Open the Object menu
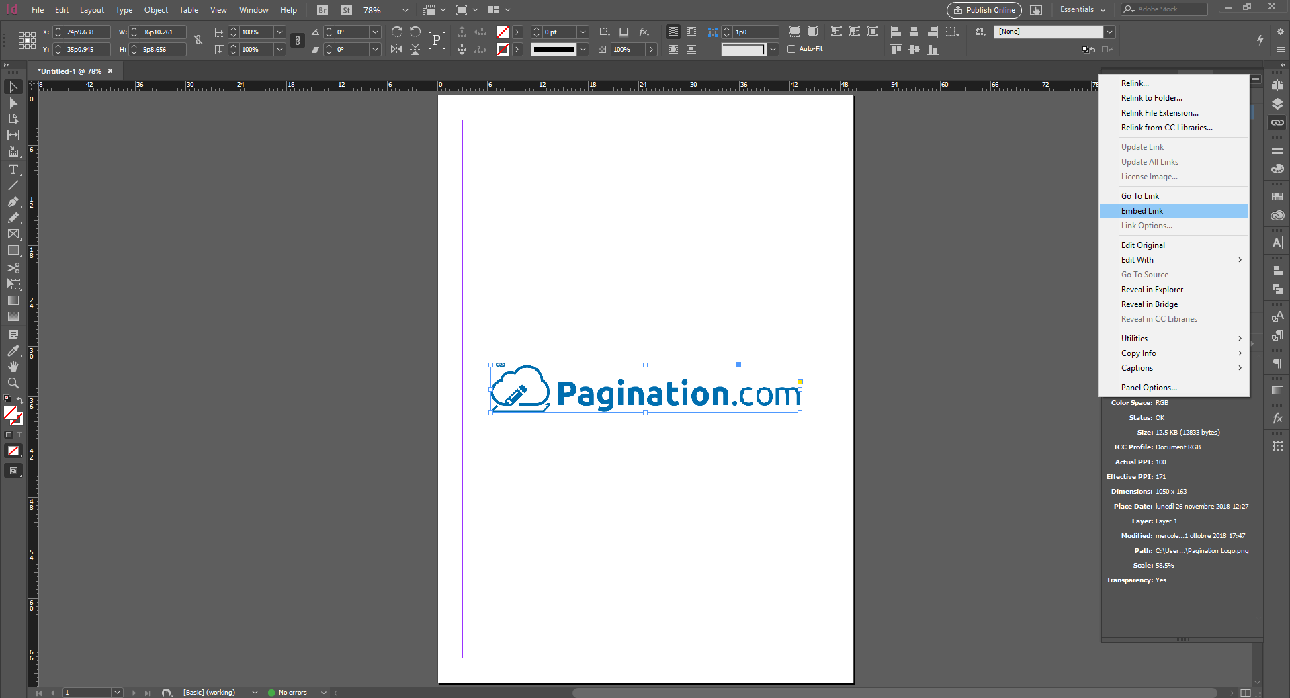Screen dimensions: 1290x698 pyautogui.click(x=156, y=10)
